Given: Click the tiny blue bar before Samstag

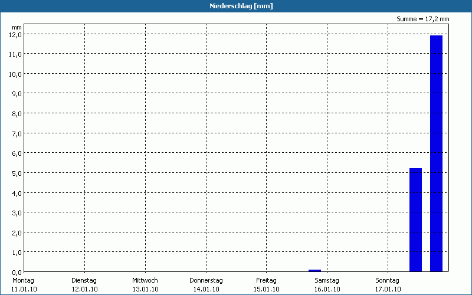Looking at the screenshot, I should click(314, 271).
